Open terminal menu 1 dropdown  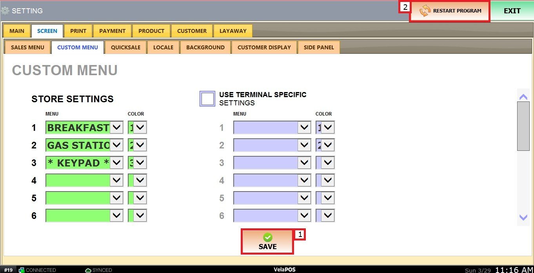point(304,128)
